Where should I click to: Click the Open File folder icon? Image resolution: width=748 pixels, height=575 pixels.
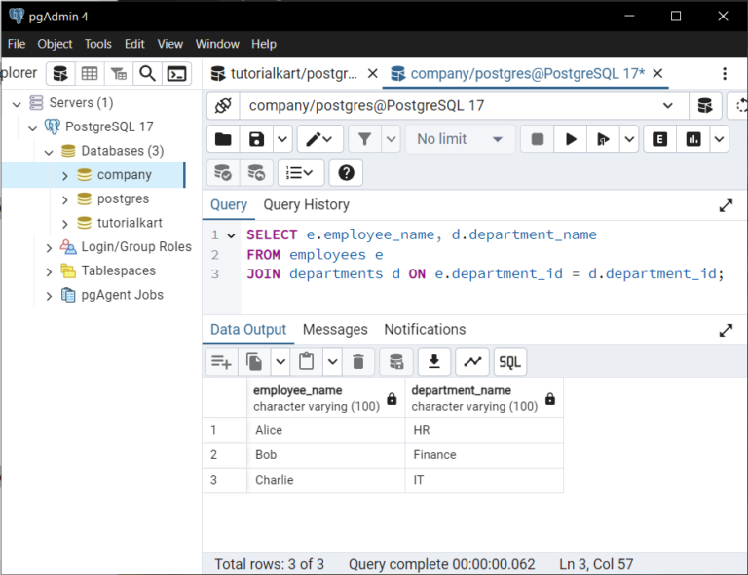click(223, 139)
